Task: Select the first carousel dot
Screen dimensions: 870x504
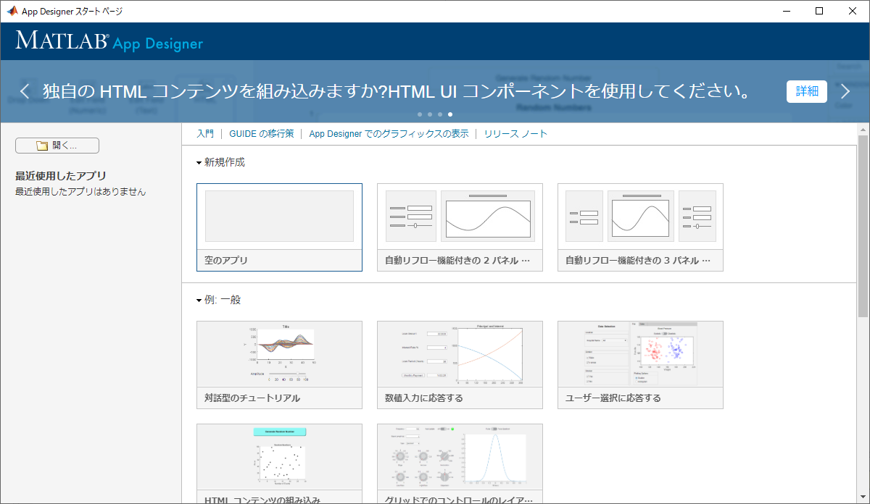Action: pyautogui.click(x=419, y=114)
